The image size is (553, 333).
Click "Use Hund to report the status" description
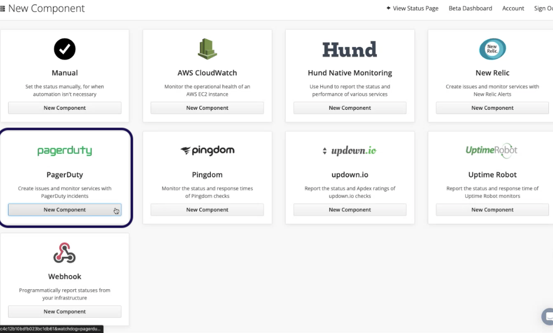(x=350, y=90)
